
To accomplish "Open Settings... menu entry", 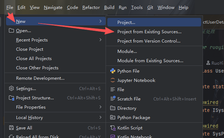I will click(55, 88).
